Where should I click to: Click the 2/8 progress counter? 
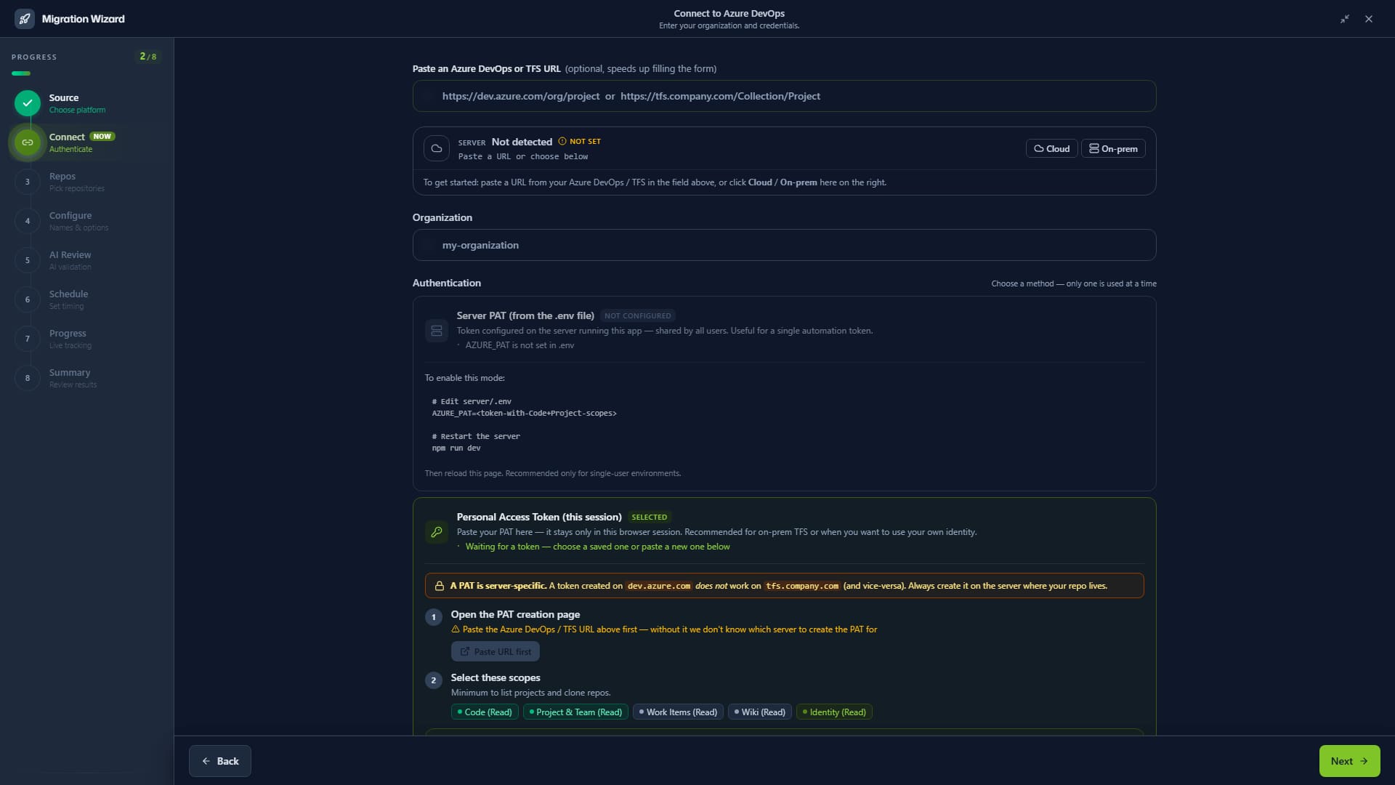tap(148, 57)
